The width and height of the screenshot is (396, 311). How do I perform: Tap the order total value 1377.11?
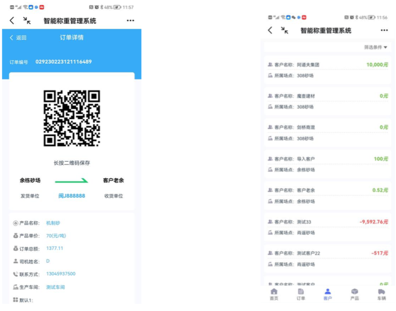point(55,248)
